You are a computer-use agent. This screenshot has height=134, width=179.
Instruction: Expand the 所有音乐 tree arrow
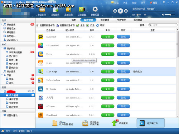click(x=2, y=24)
